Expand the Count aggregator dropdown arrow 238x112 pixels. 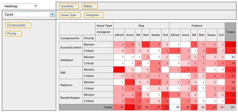52,14
